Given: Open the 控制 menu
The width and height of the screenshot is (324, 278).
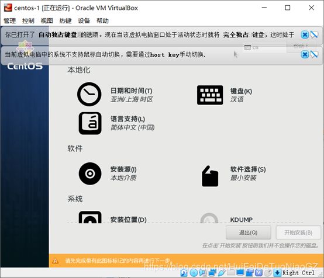Looking at the screenshot, I should point(28,20).
